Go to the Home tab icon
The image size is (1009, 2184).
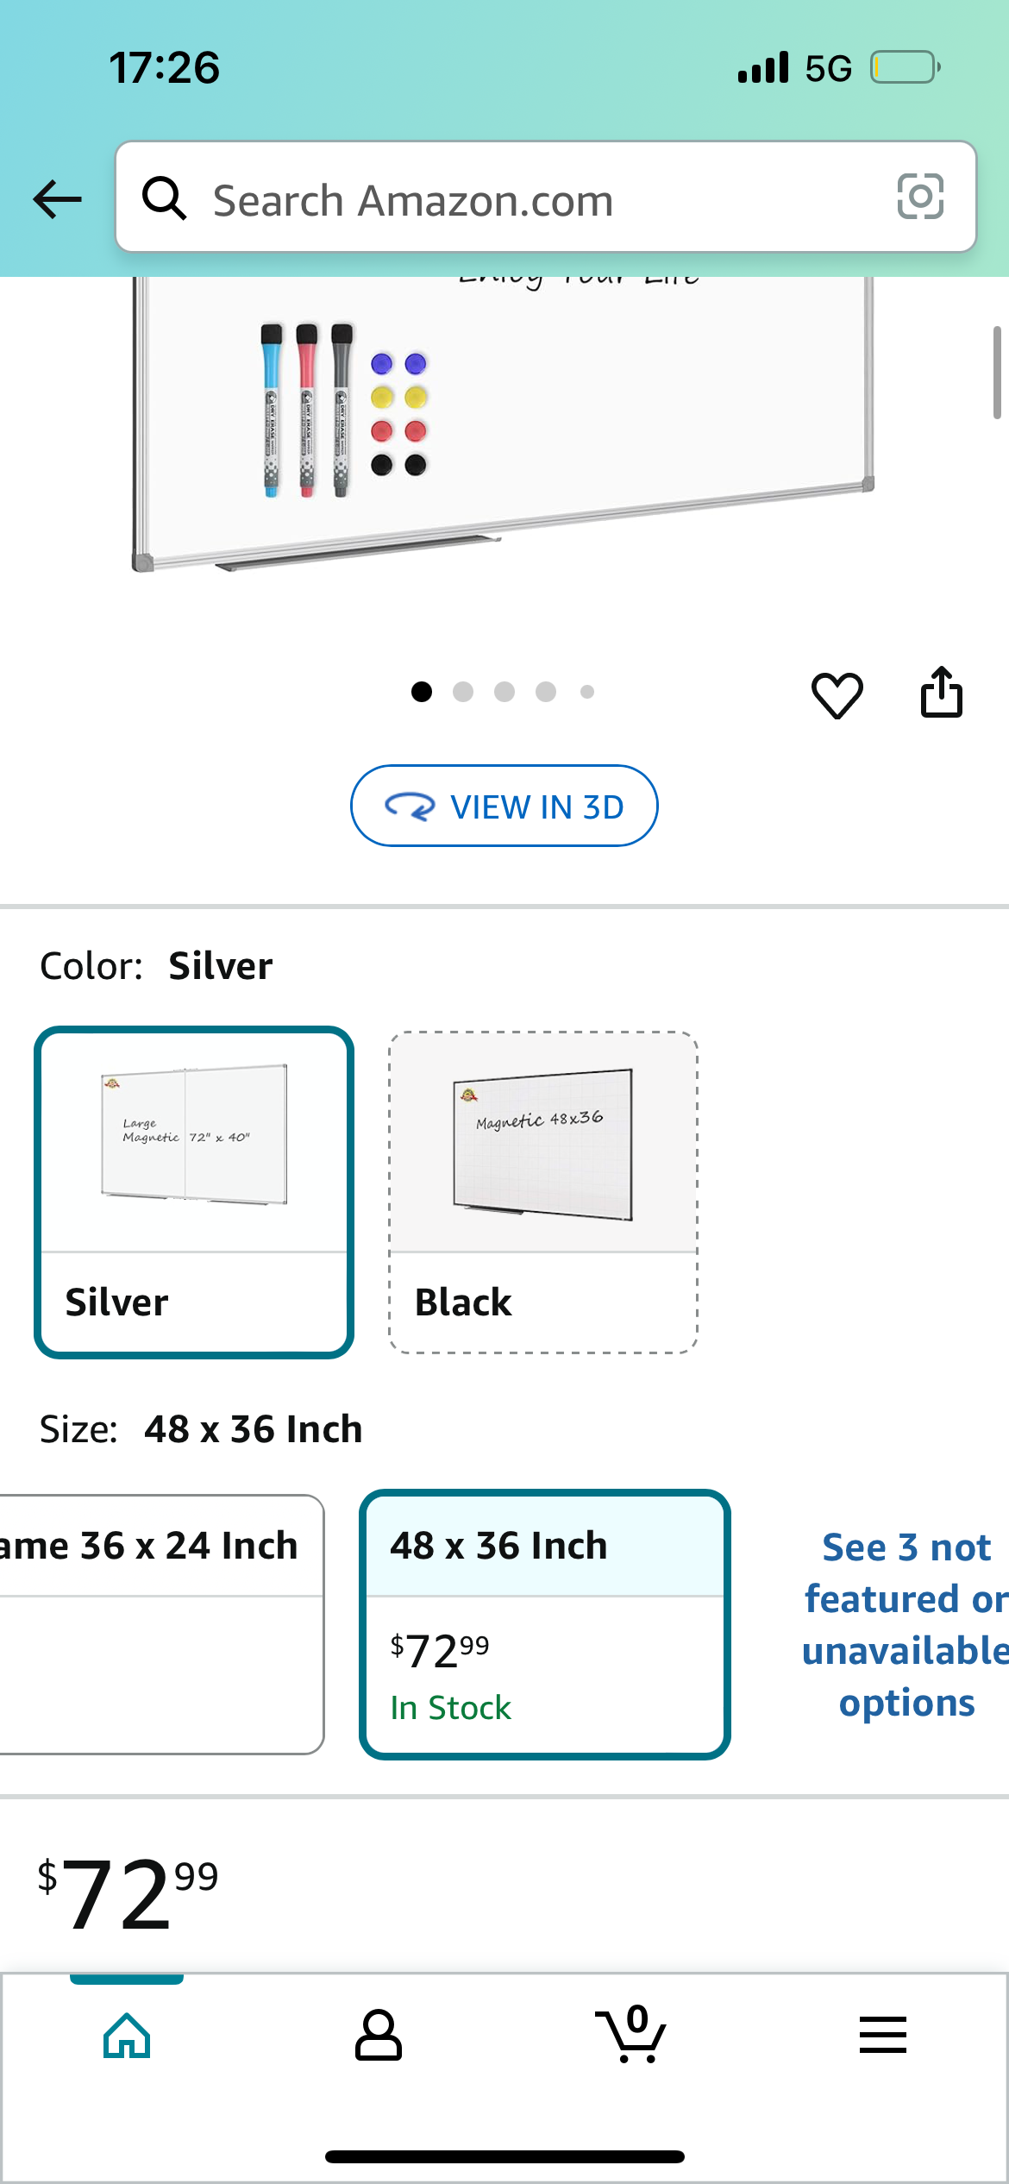[126, 2034]
